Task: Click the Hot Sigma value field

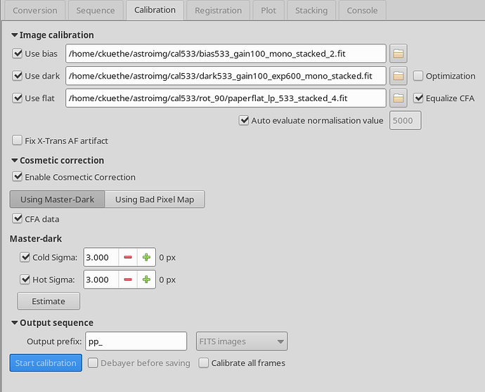Action: coord(101,280)
